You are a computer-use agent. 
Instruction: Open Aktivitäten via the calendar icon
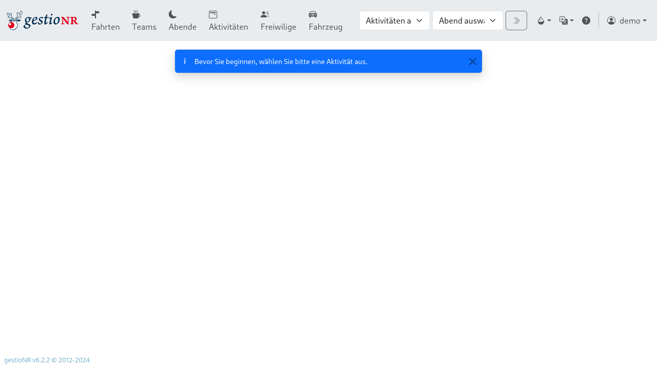[212, 14]
